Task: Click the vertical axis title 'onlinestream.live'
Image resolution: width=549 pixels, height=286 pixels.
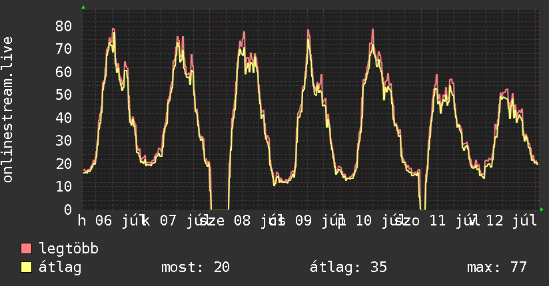Action: click(8, 110)
